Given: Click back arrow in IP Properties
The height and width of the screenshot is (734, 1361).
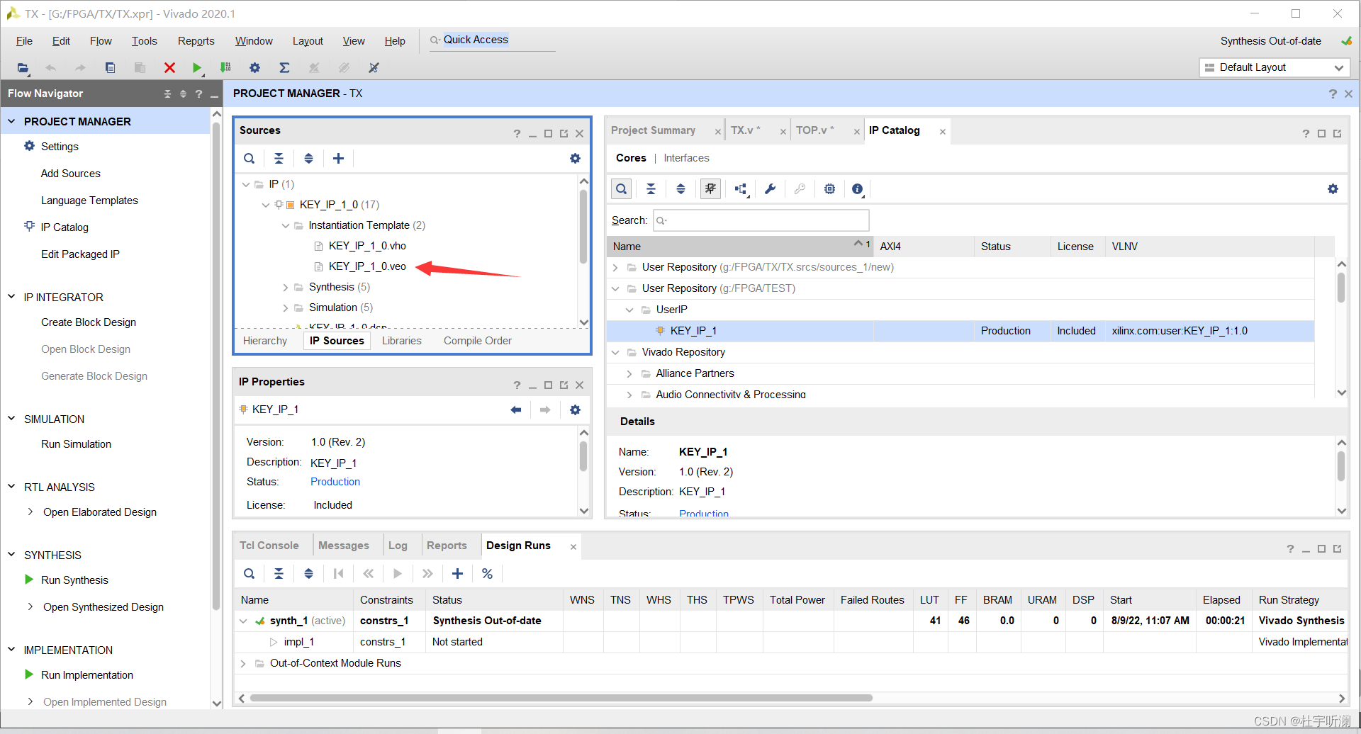Looking at the screenshot, I should click(516, 410).
